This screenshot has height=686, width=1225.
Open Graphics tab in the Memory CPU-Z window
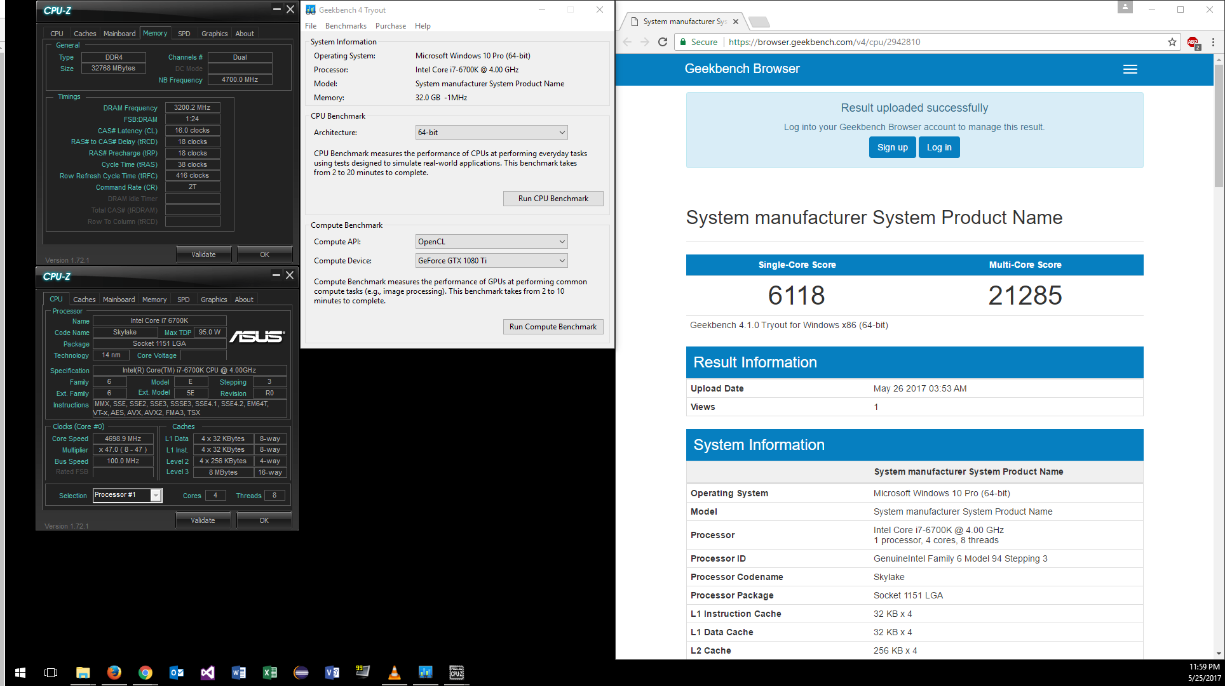tap(215, 34)
